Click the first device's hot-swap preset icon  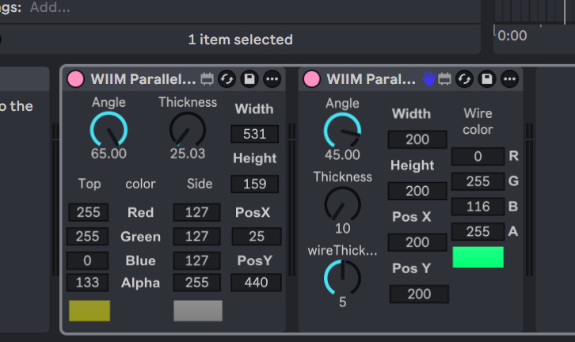pyautogui.click(x=227, y=79)
